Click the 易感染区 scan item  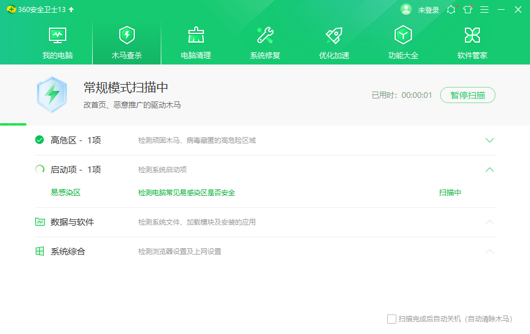(66, 192)
